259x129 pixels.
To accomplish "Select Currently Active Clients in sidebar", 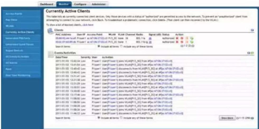I will point(22,32).
